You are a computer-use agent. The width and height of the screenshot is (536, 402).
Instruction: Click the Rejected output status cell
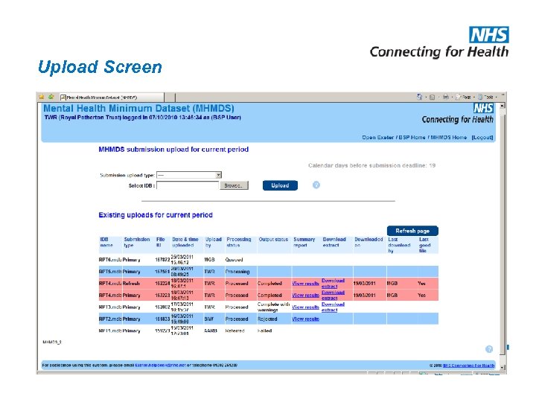pos(267,319)
